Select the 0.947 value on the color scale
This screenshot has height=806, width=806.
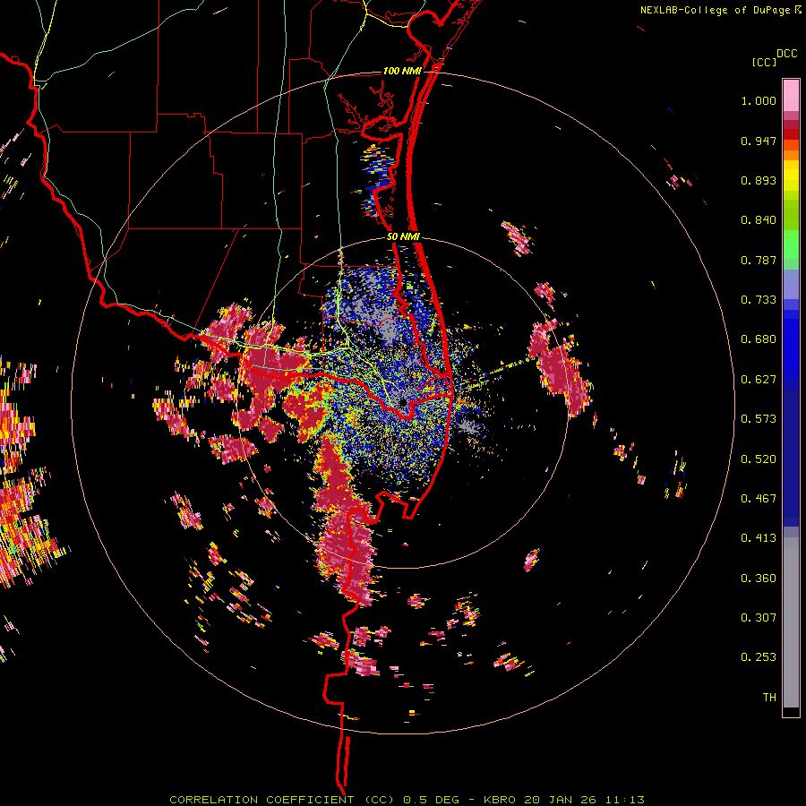pyautogui.click(x=759, y=141)
